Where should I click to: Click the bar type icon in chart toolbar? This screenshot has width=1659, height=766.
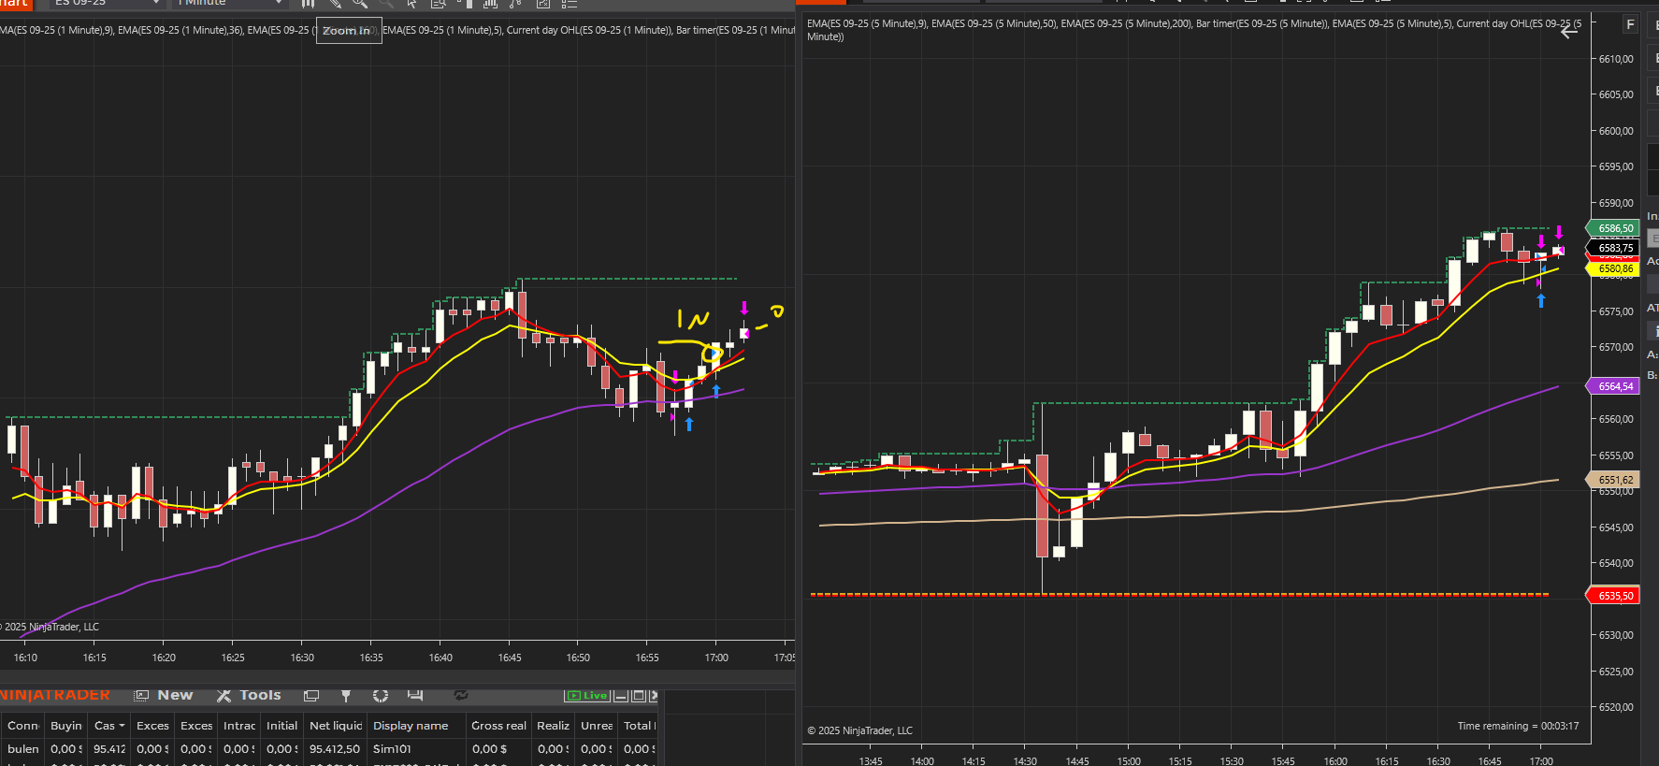click(308, 4)
